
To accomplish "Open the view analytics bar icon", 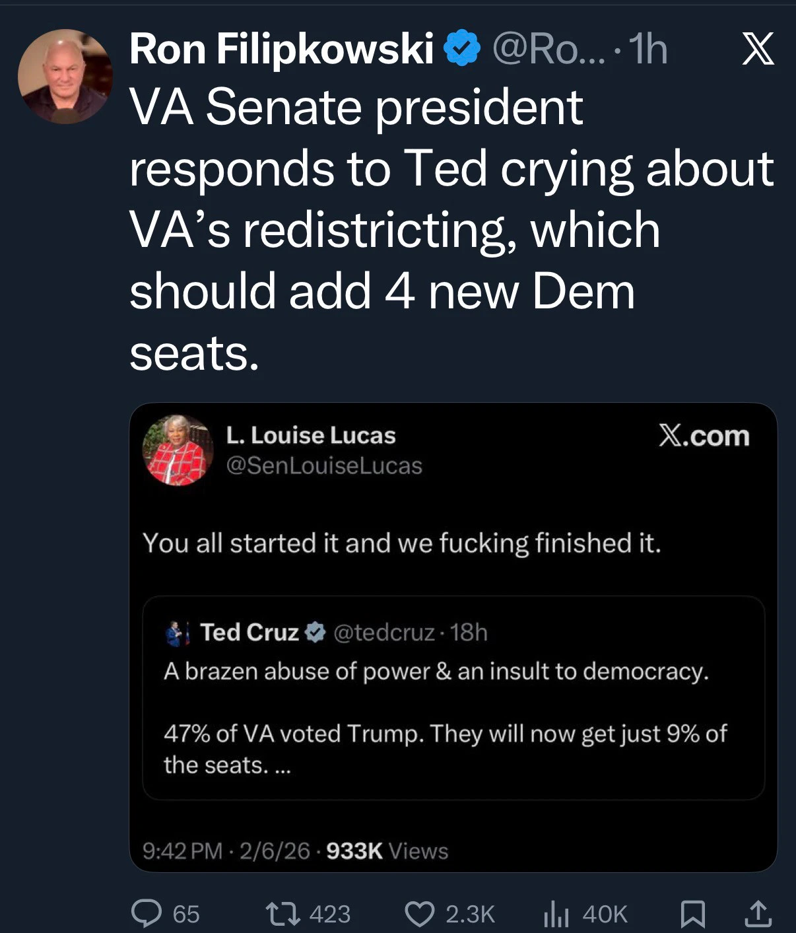I will [x=555, y=914].
